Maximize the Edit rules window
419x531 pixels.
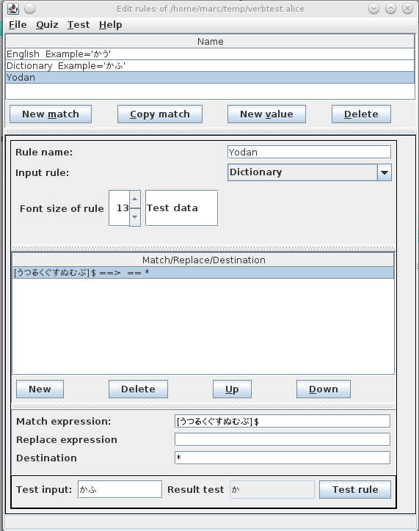click(x=390, y=9)
